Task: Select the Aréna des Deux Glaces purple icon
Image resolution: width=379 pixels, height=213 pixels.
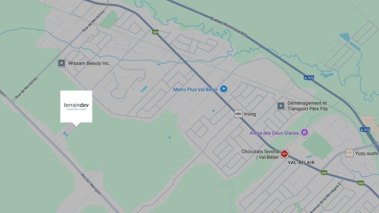Action: click(304, 133)
